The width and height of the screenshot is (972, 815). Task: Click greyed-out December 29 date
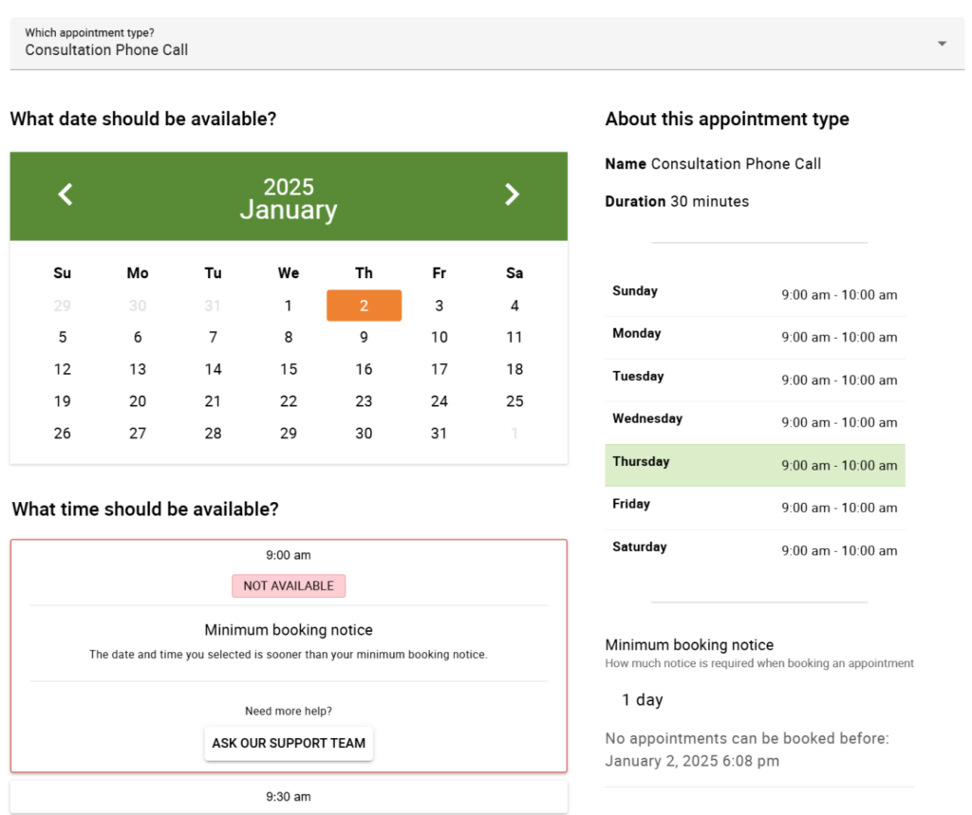point(62,306)
